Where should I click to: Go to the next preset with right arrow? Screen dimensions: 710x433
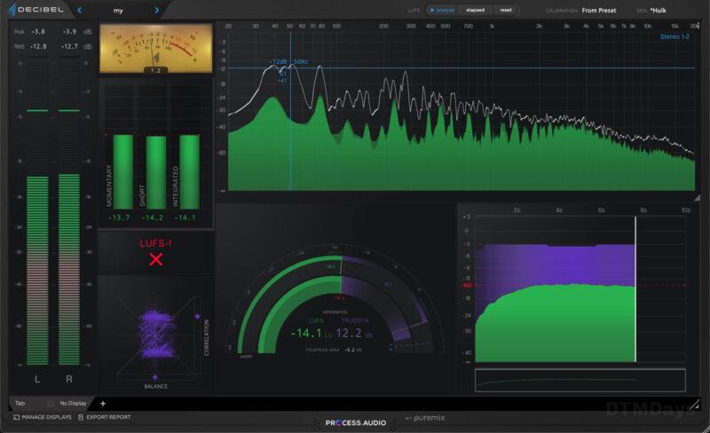157,11
